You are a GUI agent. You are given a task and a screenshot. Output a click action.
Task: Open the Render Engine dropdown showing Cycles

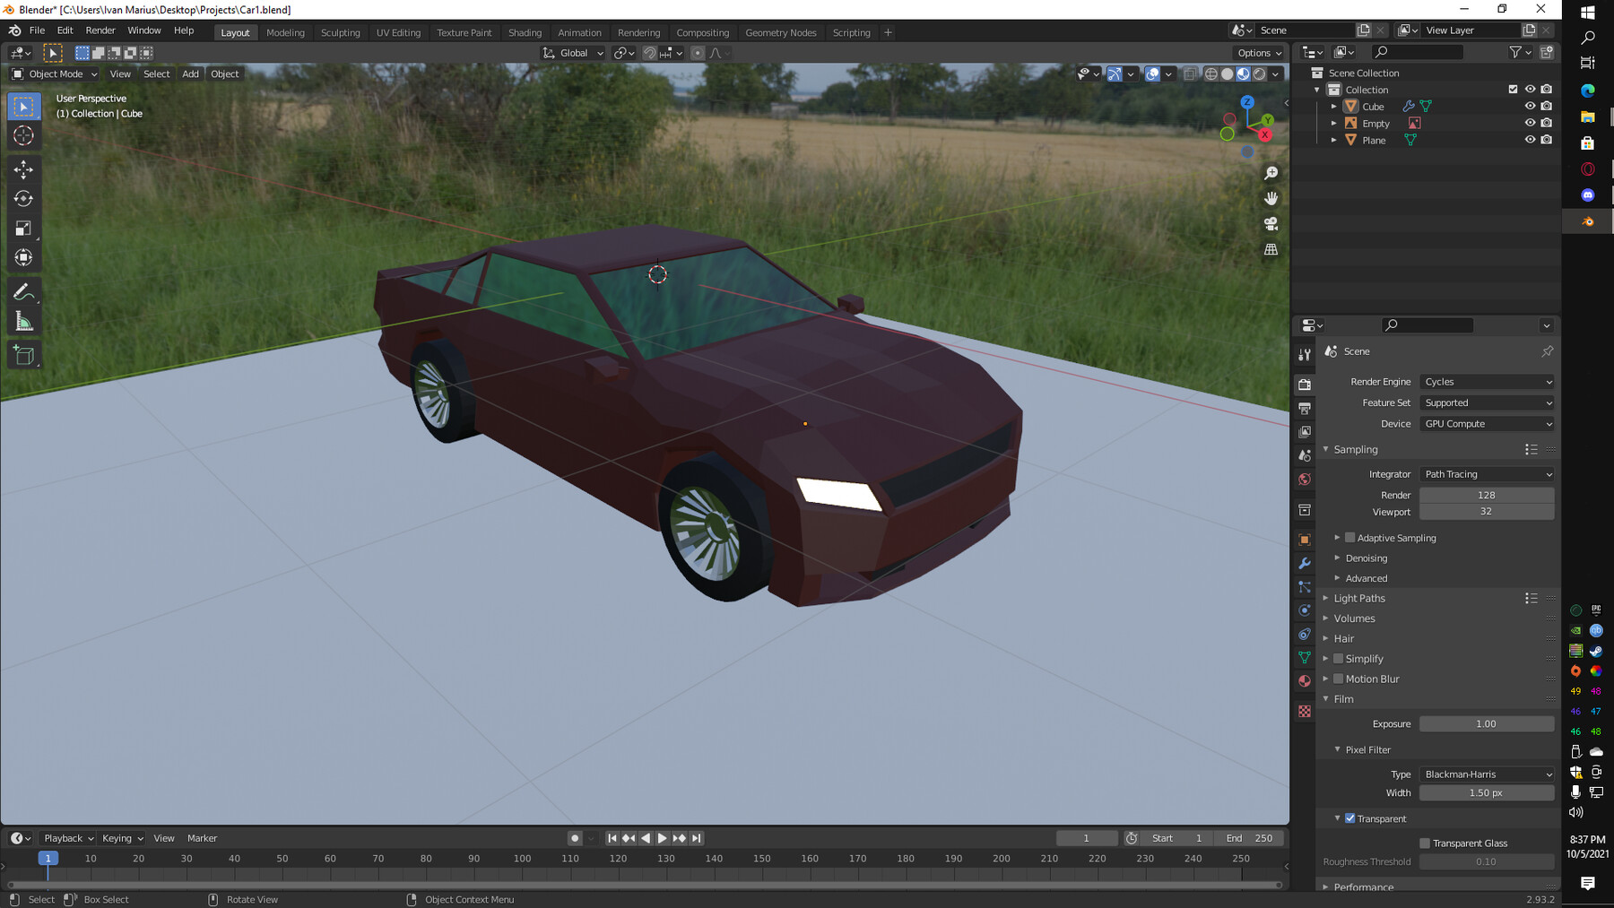(x=1486, y=381)
